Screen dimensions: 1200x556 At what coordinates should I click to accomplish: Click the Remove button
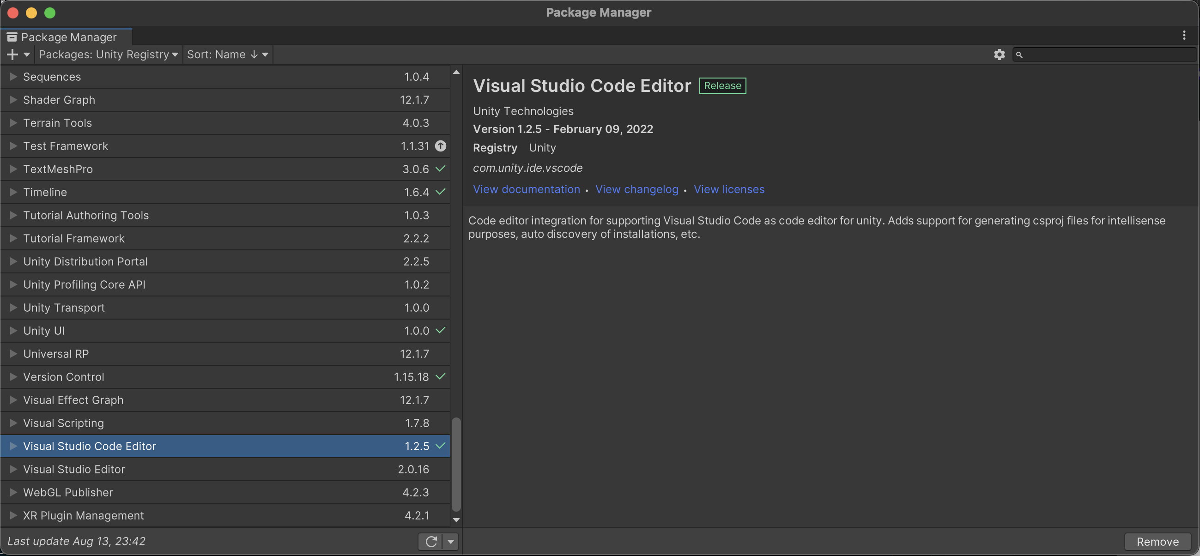click(x=1157, y=541)
